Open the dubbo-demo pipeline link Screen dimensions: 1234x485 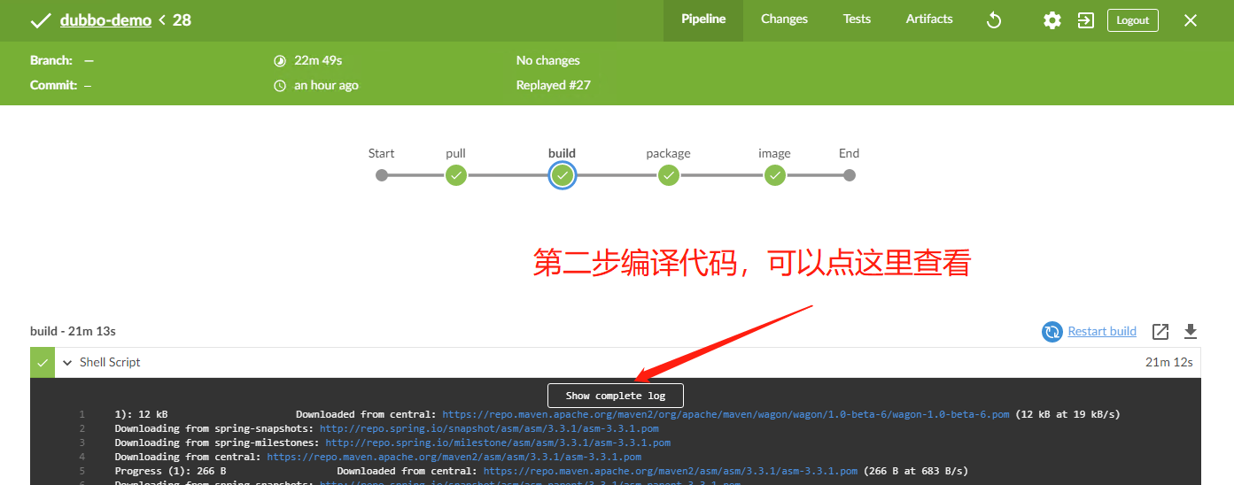pos(105,20)
